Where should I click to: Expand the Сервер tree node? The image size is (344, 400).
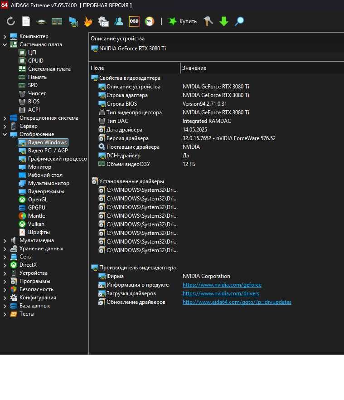(x=5, y=126)
